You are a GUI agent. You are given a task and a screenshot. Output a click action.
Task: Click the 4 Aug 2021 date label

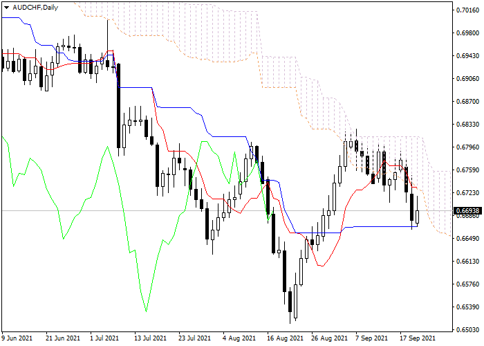click(239, 338)
